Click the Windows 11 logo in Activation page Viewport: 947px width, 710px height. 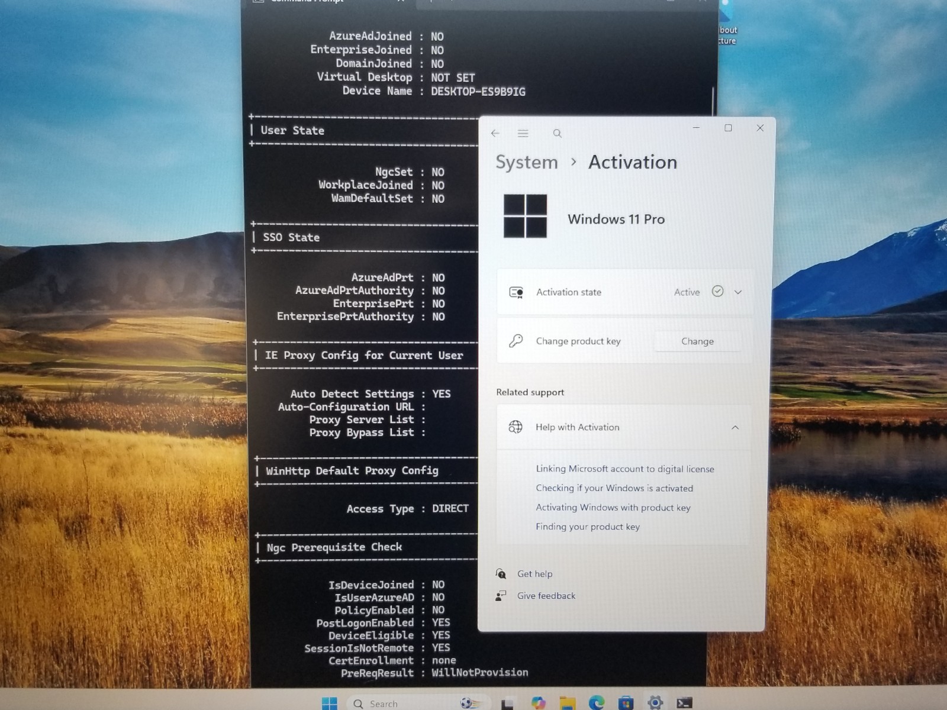pyautogui.click(x=525, y=216)
